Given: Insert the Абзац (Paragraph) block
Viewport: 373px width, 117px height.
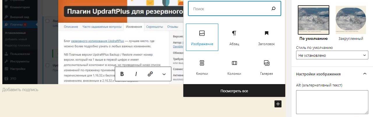Looking at the screenshot, I should (x=234, y=37).
